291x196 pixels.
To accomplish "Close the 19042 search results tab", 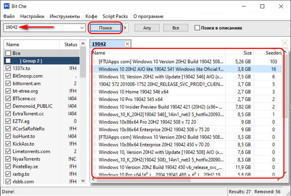I will 127,44.
